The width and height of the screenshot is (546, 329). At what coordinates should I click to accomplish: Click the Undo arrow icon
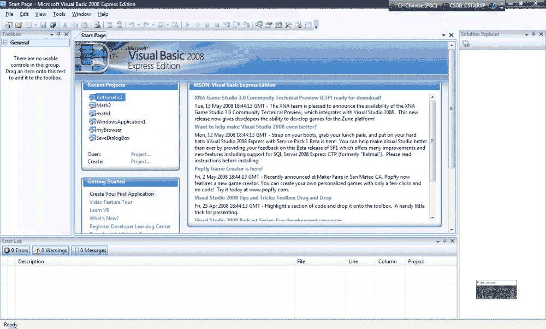pyautogui.click(x=132, y=25)
